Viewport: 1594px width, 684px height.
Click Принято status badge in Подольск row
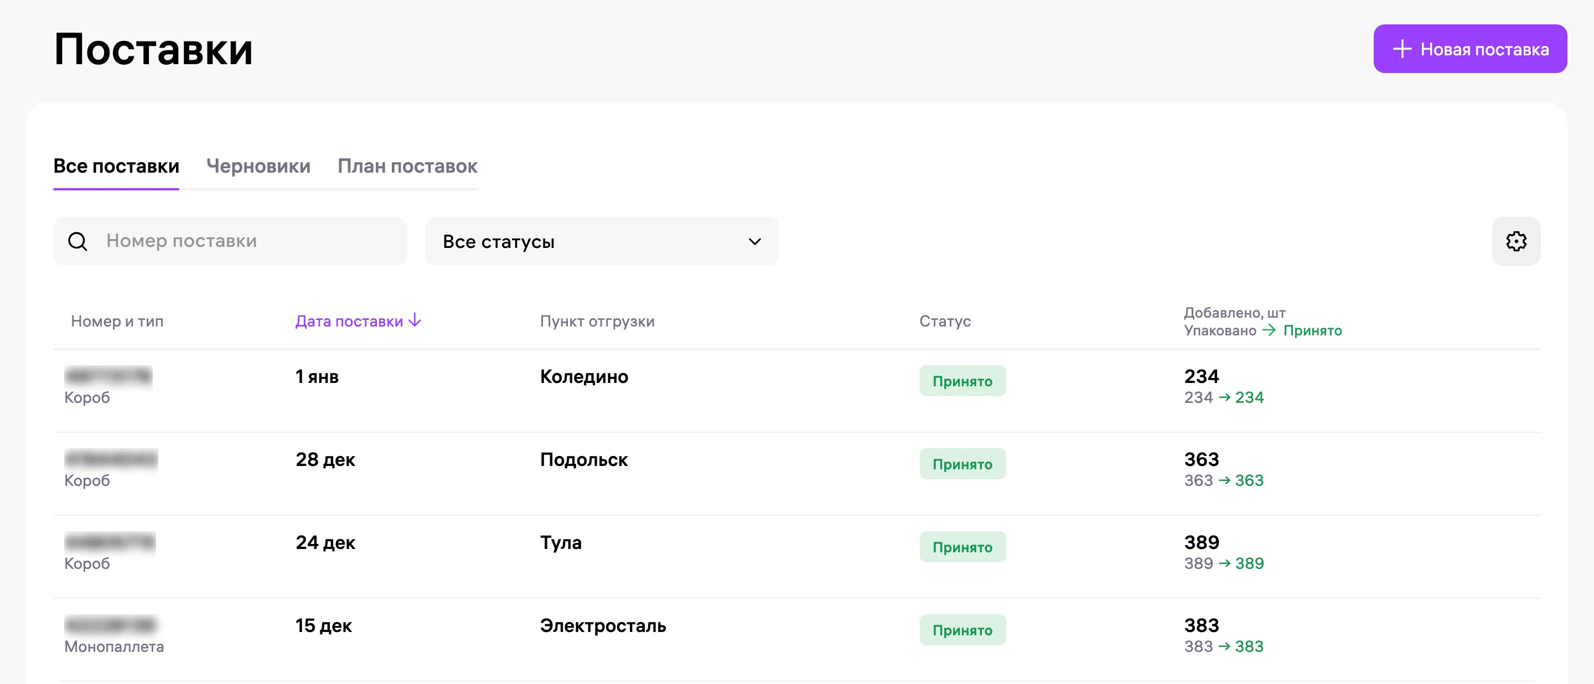[x=962, y=464]
